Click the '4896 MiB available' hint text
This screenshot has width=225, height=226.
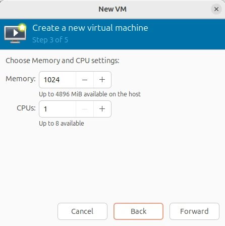coord(90,94)
